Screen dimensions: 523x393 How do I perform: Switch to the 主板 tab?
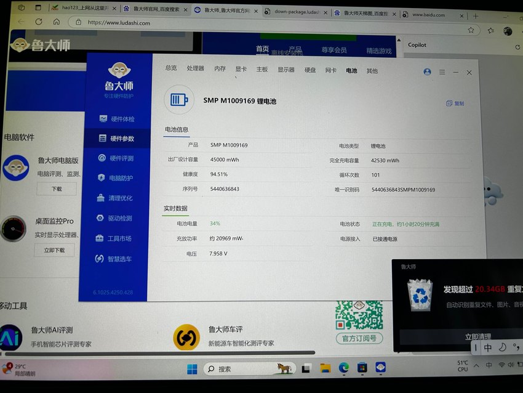[262, 70]
